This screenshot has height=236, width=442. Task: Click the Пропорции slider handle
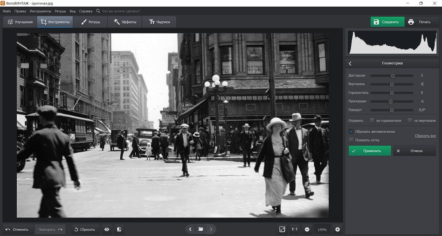[390, 101]
